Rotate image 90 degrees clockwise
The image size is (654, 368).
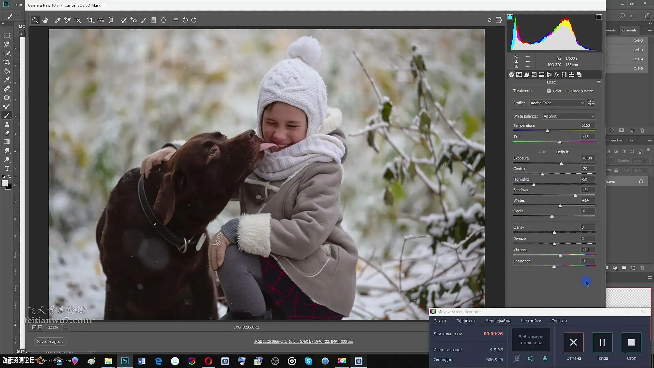194,20
